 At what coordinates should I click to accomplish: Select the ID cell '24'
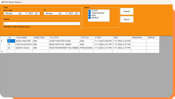coord(11,48)
